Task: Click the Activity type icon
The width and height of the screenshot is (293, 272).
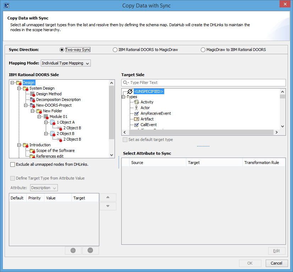Action: (137, 102)
